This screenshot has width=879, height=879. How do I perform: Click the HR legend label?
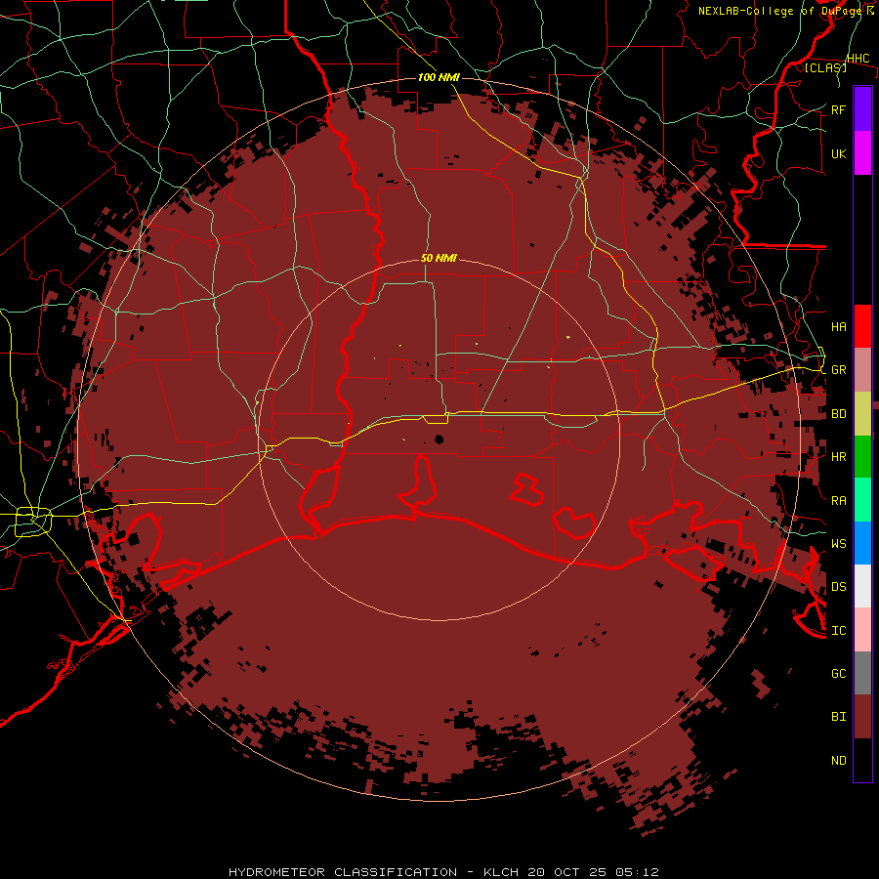838,457
